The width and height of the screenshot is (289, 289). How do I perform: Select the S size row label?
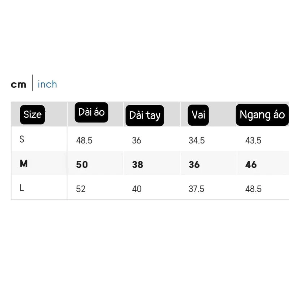tap(22, 139)
